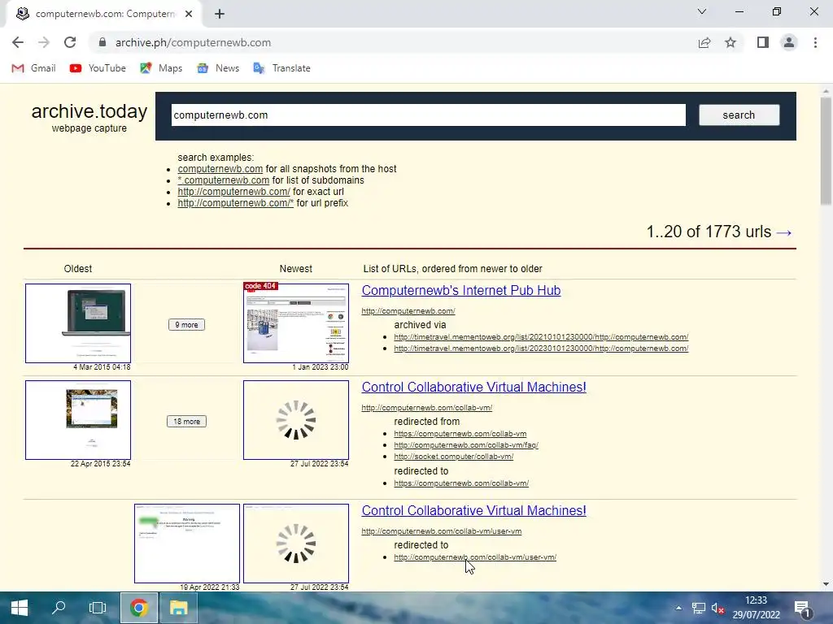Open network status tray icon

699,608
